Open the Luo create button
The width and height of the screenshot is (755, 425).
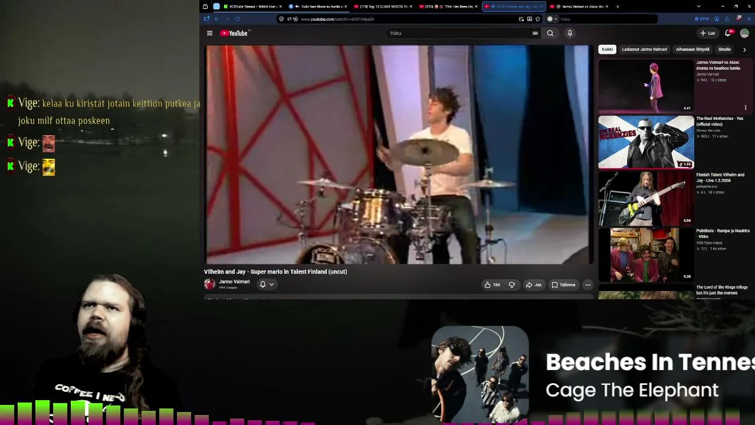(707, 33)
